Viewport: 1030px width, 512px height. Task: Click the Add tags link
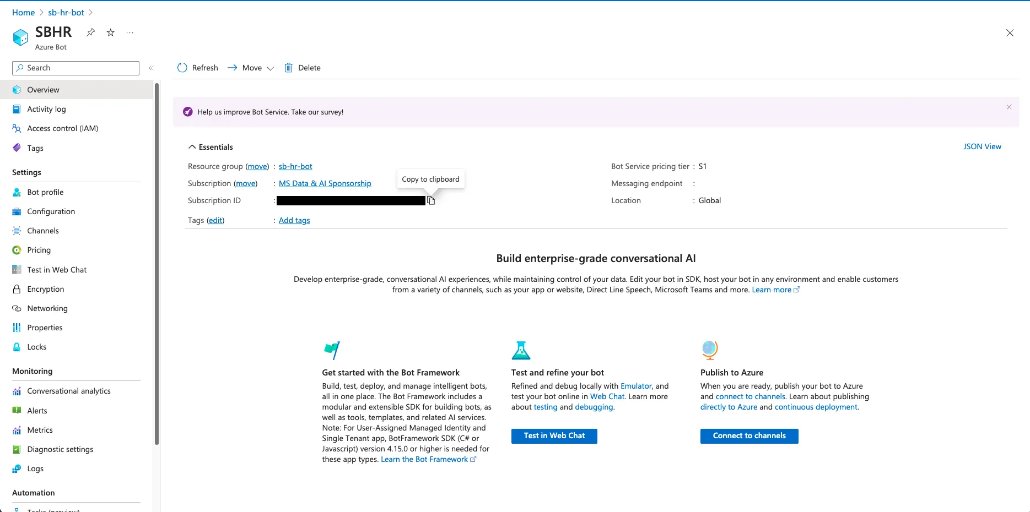click(x=294, y=220)
